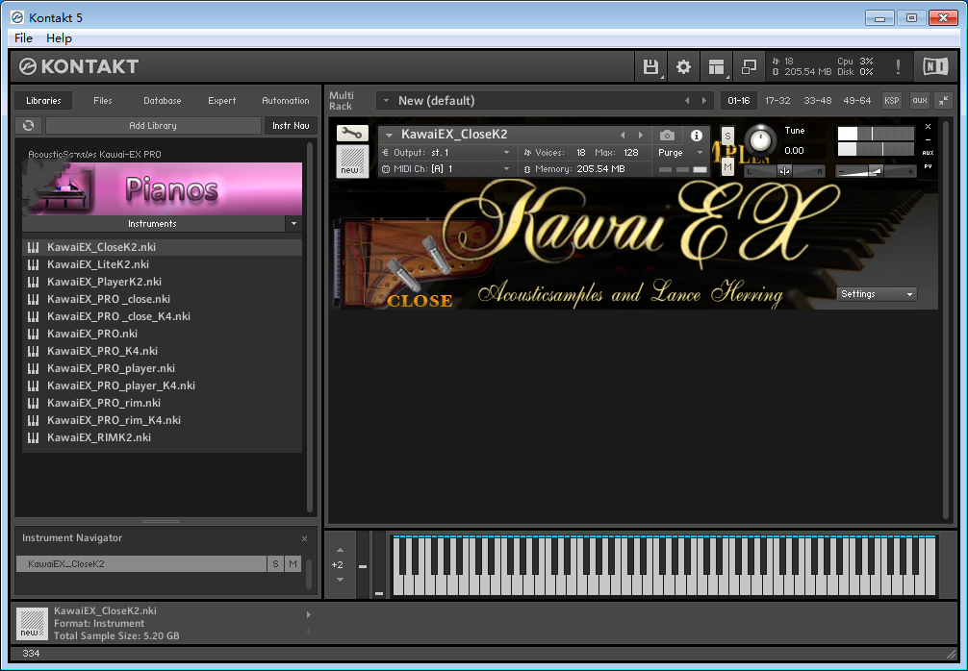This screenshot has width=968, height=671.
Task: Solo the instrument with the S button
Action: (727, 137)
